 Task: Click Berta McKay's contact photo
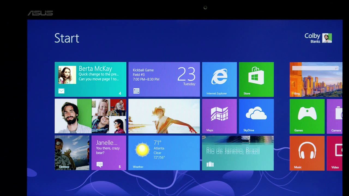pyautogui.click(x=67, y=75)
